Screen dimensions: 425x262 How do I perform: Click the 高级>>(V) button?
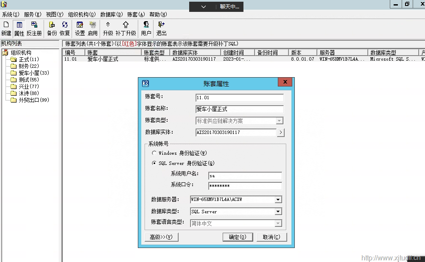click(x=161, y=237)
